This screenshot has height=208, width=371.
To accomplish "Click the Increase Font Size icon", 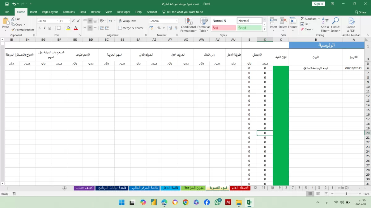I will tap(74, 21).
